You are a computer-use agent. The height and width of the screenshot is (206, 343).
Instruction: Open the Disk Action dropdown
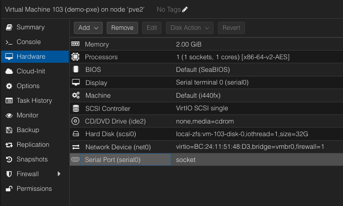[189, 28]
